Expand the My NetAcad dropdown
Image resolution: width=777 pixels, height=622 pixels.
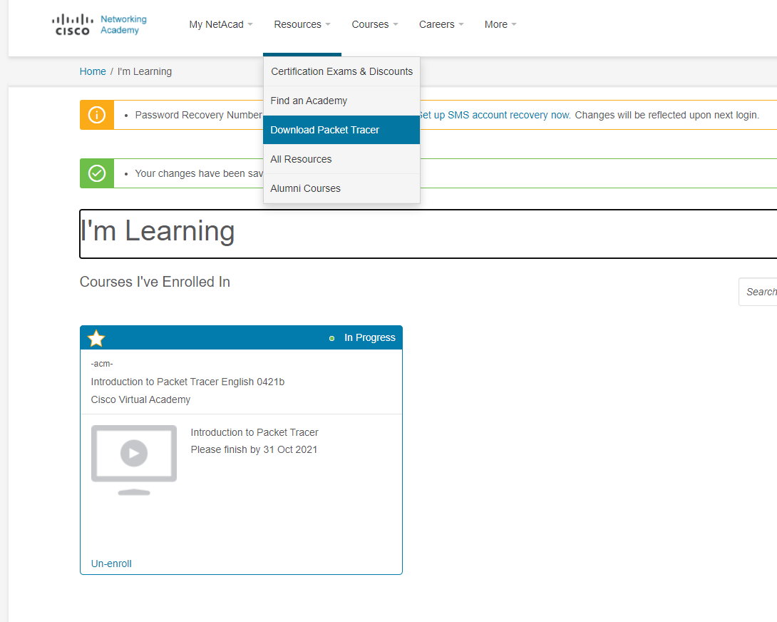pyautogui.click(x=220, y=24)
